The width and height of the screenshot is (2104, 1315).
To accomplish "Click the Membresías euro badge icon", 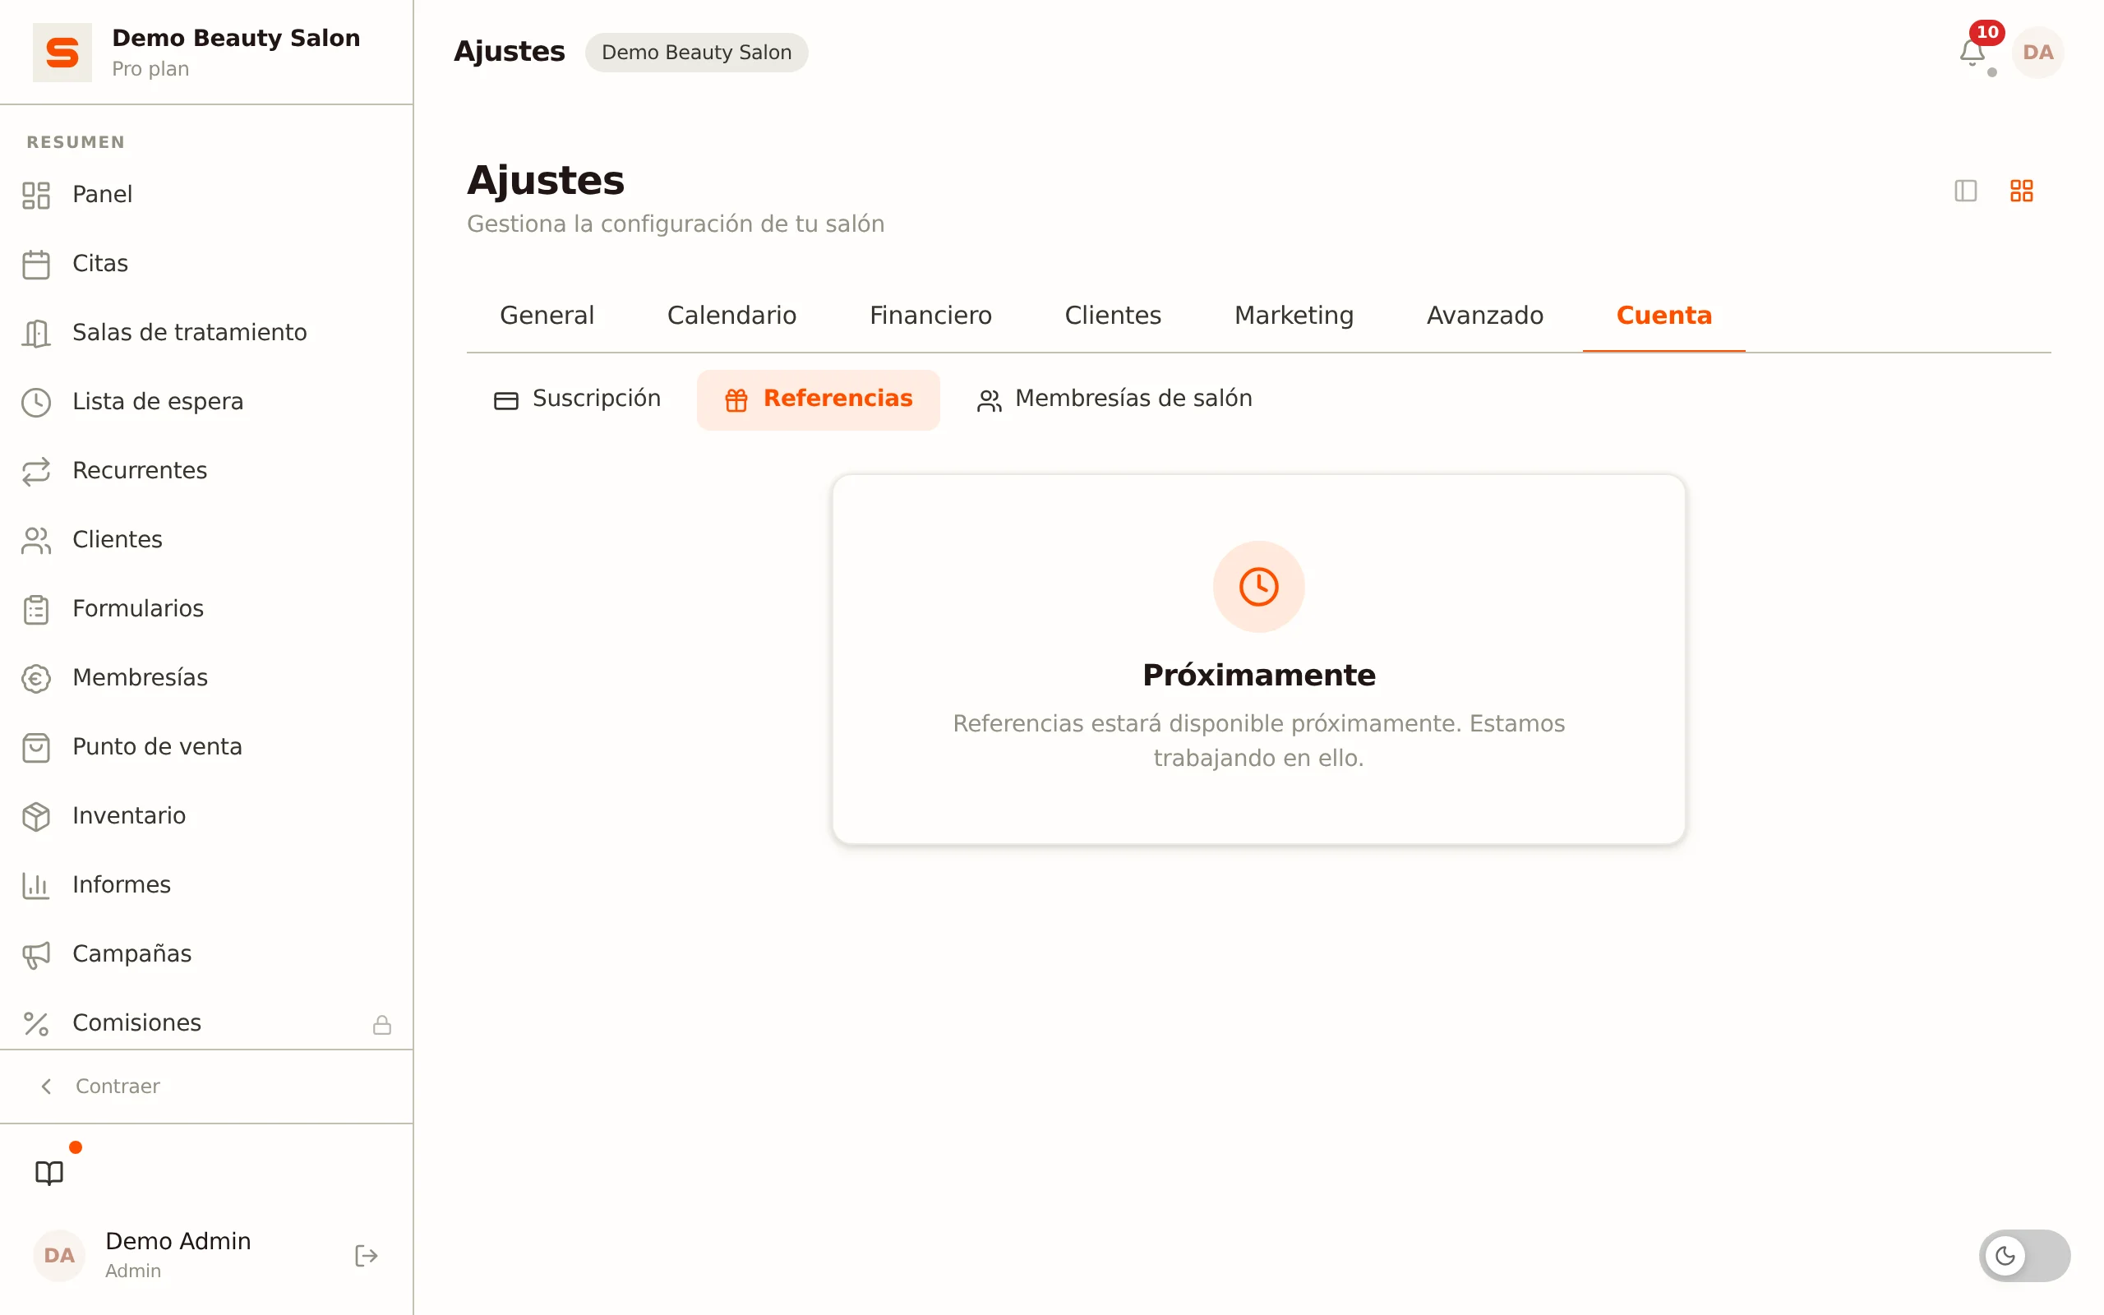I will 35,678.
